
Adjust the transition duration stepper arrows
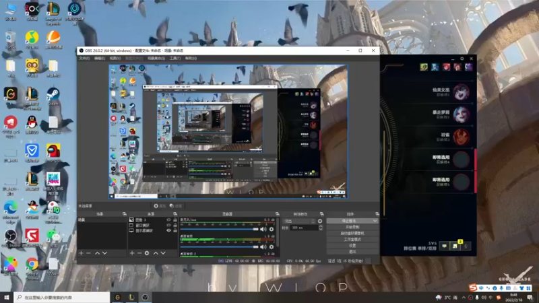pyautogui.click(x=321, y=228)
